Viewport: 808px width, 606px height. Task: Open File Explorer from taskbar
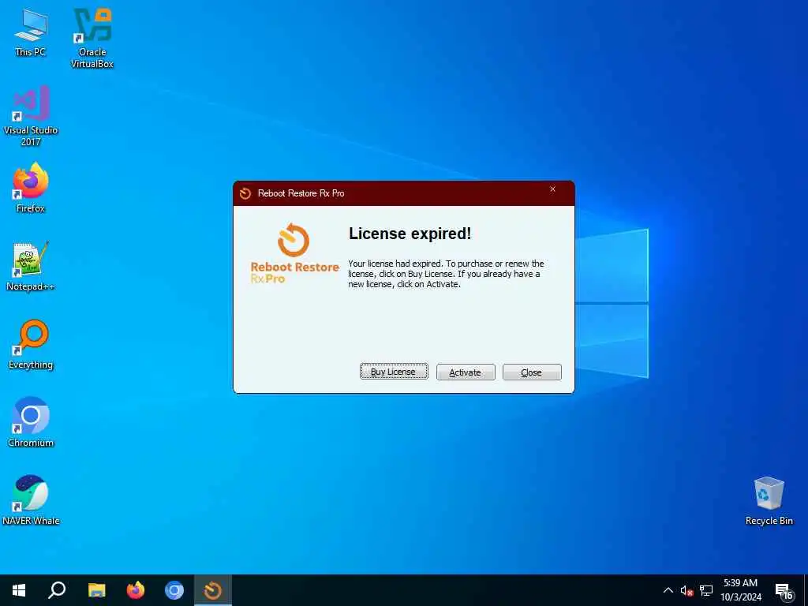(96, 590)
